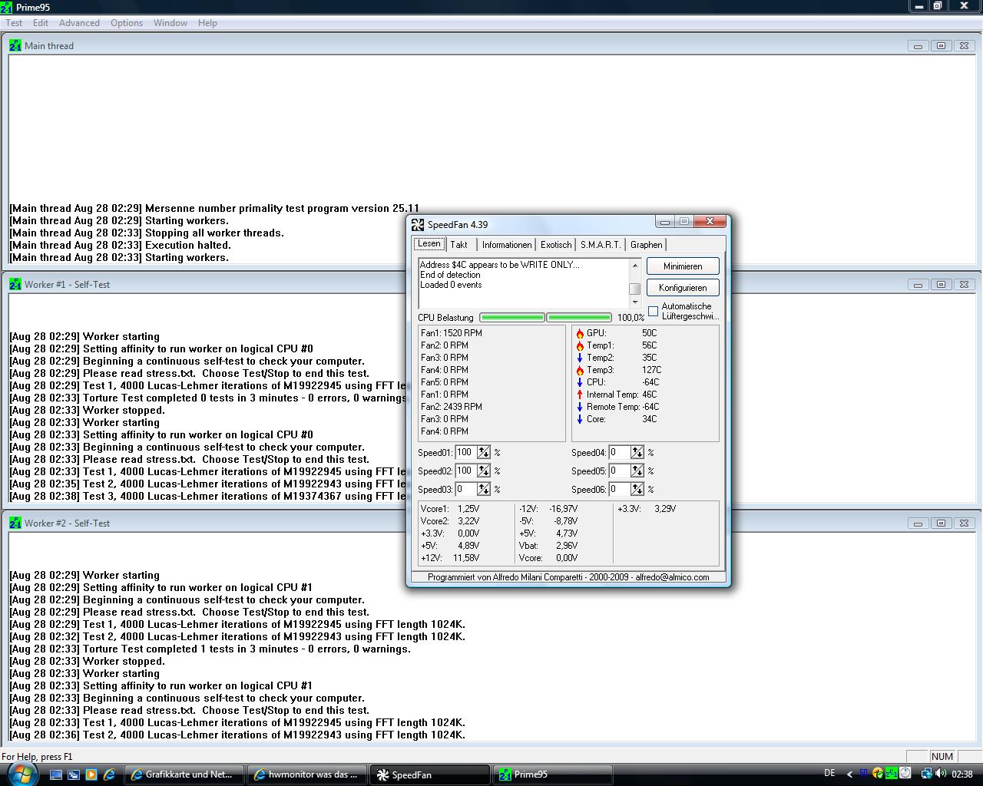The width and height of the screenshot is (983, 786).
Task: Click the Core temperature down-arrow icon
Action: point(580,420)
